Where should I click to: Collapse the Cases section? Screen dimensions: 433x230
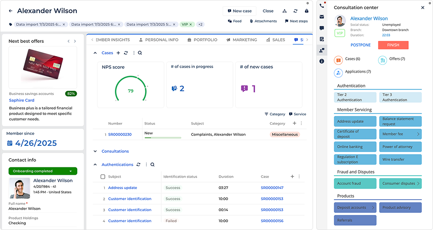click(95, 53)
